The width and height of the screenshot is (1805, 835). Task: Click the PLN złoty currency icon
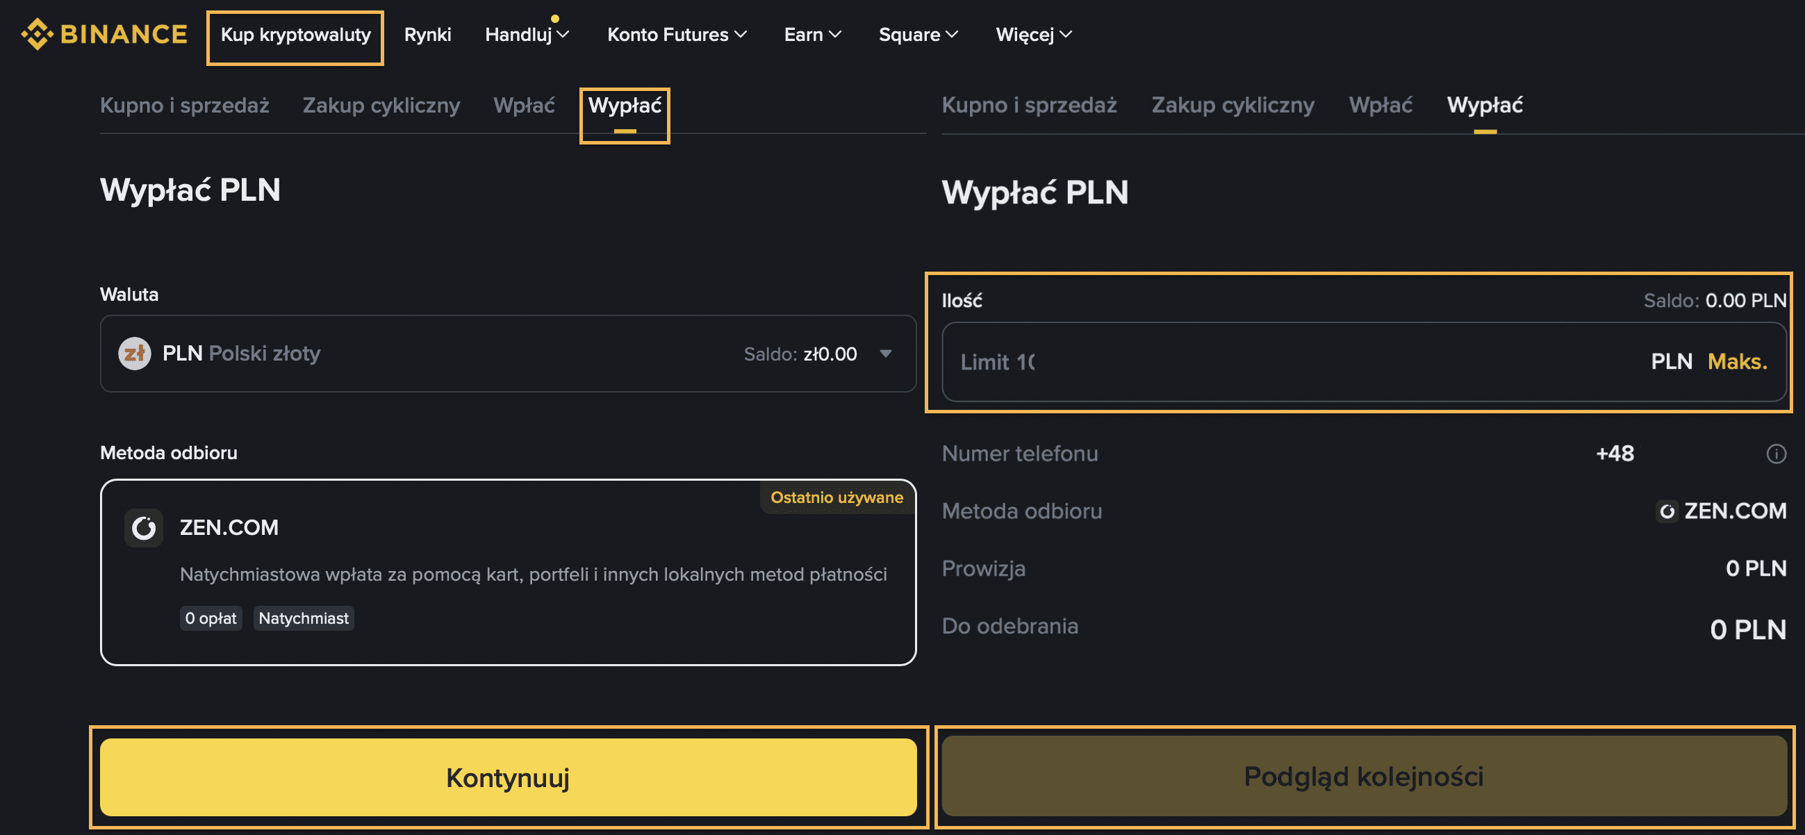pos(135,354)
